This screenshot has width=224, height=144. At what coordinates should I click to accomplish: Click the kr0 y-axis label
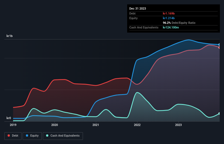(x=9, y=118)
